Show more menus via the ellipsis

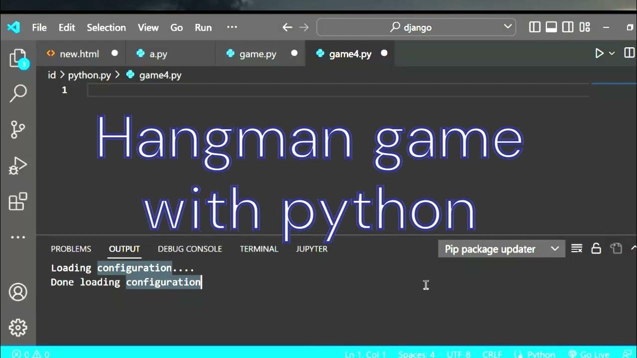click(232, 27)
